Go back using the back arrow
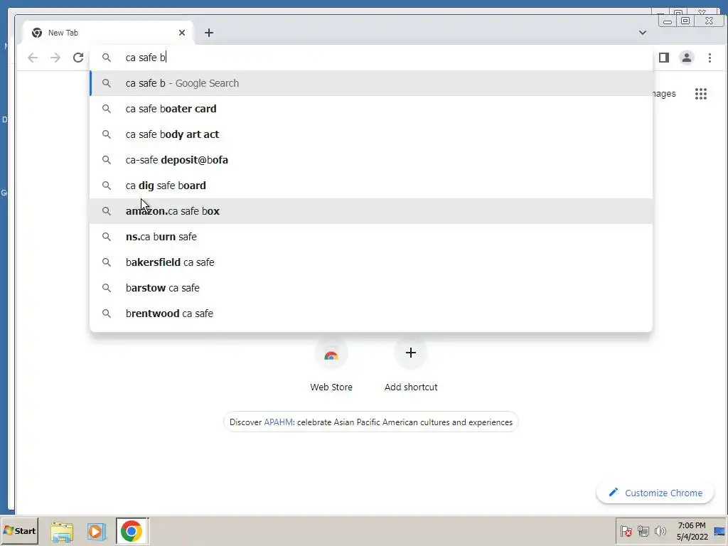This screenshot has height=546, width=728. [x=33, y=58]
